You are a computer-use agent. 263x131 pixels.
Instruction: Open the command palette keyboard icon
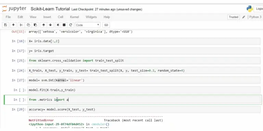coord(106,25)
